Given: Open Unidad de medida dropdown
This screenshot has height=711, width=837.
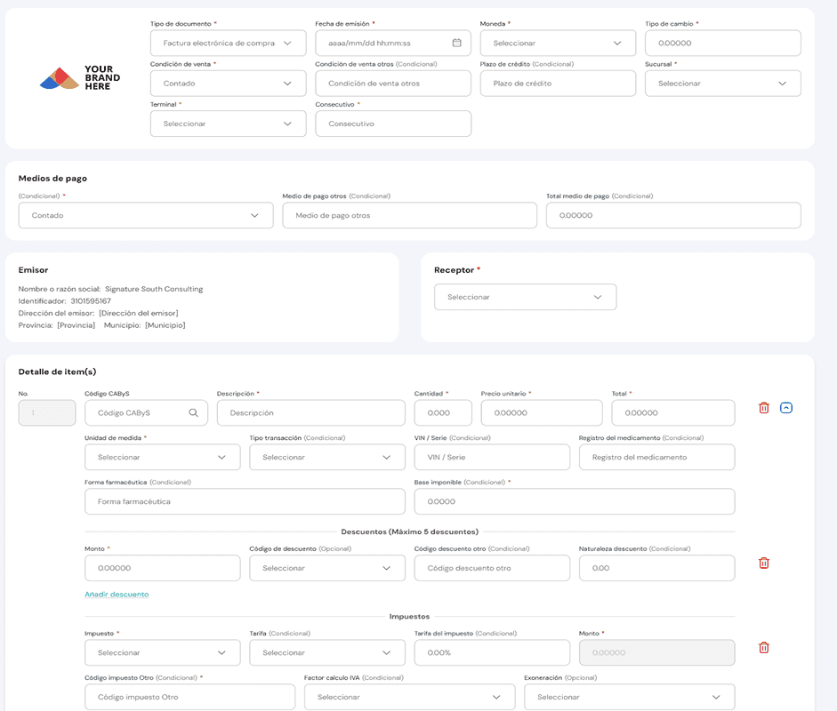Looking at the screenshot, I should pyautogui.click(x=162, y=458).
